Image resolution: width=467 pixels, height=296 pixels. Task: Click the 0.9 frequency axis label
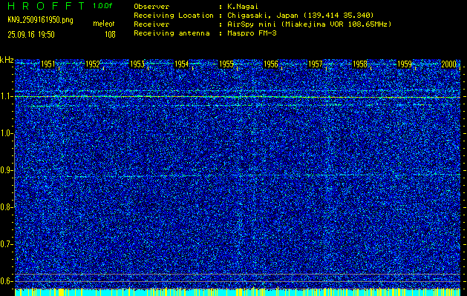pos(6,170)
